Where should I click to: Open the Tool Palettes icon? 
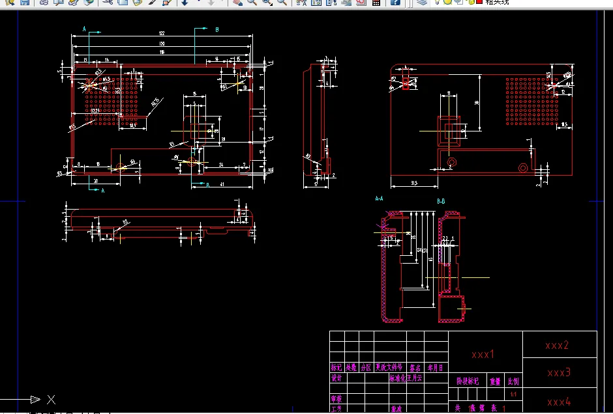click(x=331, y=3)
